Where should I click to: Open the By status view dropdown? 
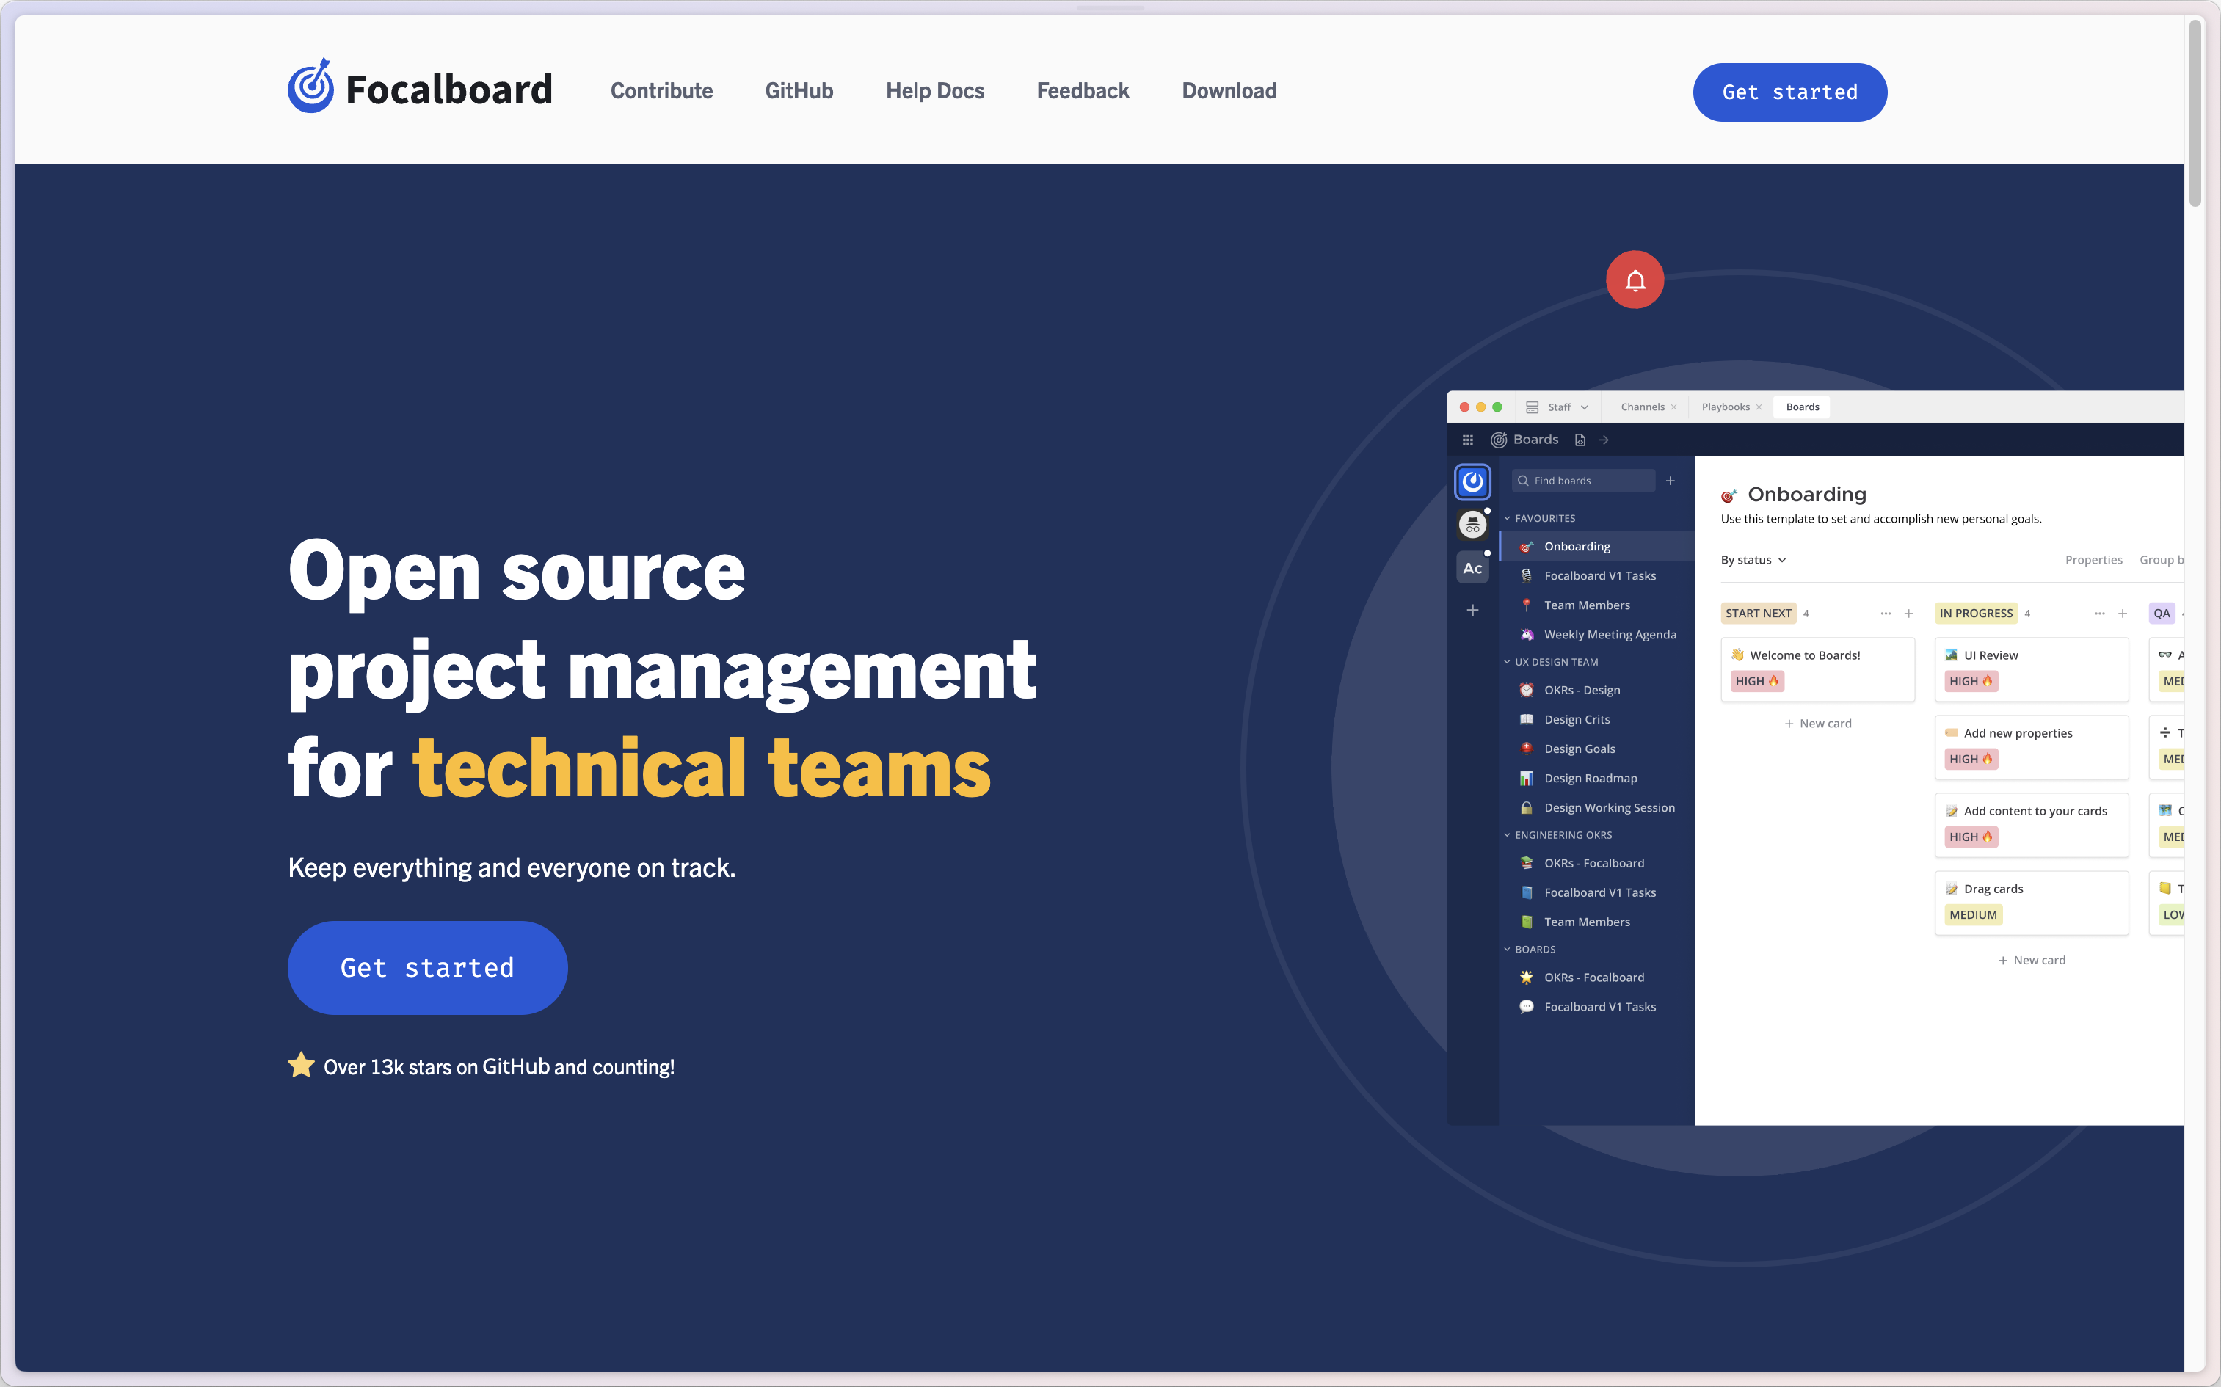(x=1753, y=559)
